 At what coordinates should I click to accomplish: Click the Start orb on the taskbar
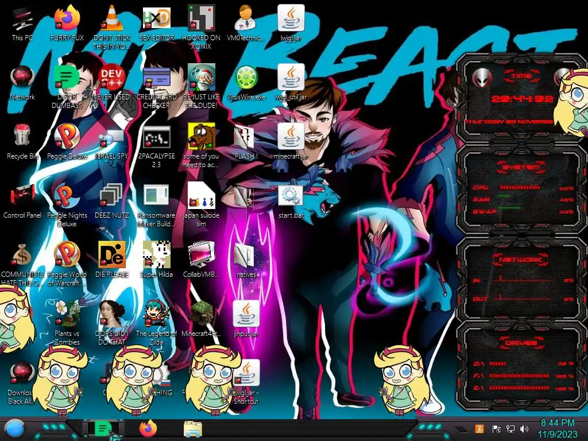point(15,429)
